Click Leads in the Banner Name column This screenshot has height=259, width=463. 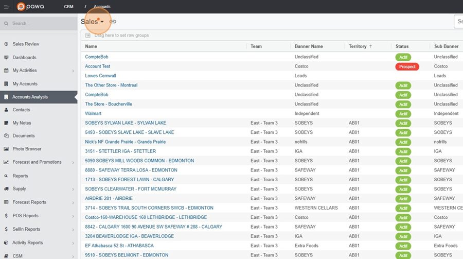pyautogui.click(x=300, y=76)
